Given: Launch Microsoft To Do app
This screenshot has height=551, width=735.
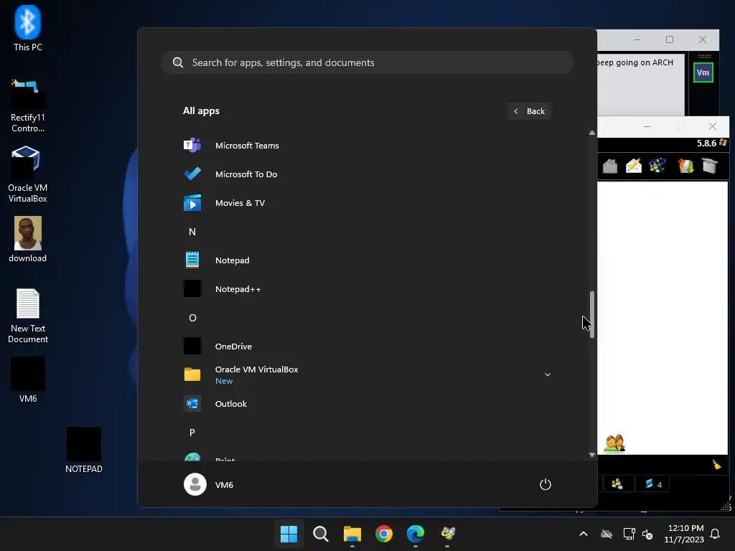Looking at the screenshot, I should (367, 174).
